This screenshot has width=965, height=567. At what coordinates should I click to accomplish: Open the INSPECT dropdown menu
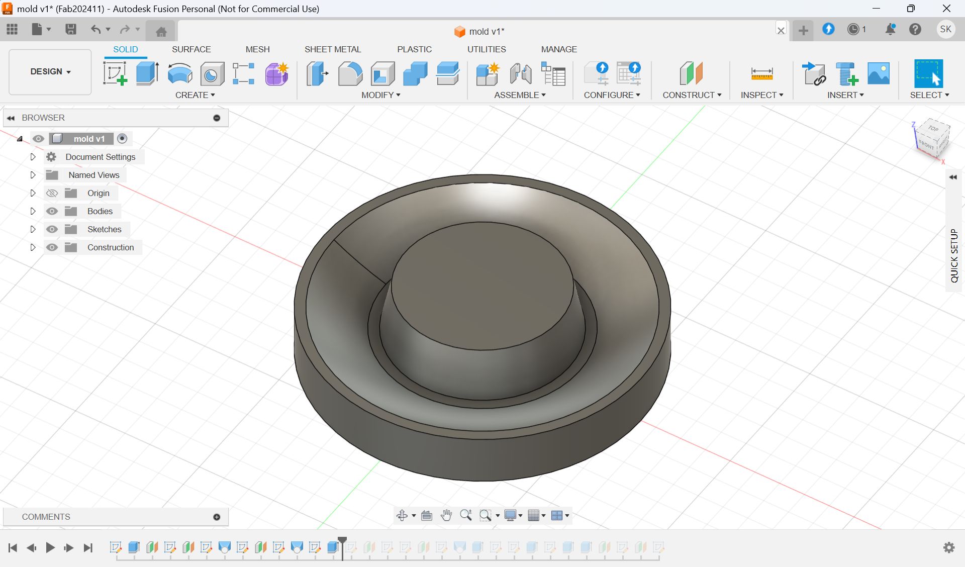coord(762,95)
